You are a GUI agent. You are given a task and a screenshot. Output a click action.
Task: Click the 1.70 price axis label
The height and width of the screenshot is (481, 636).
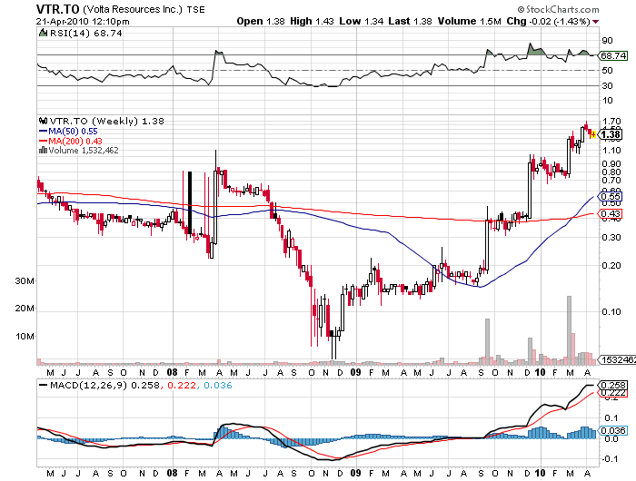[x=611, y=122]
